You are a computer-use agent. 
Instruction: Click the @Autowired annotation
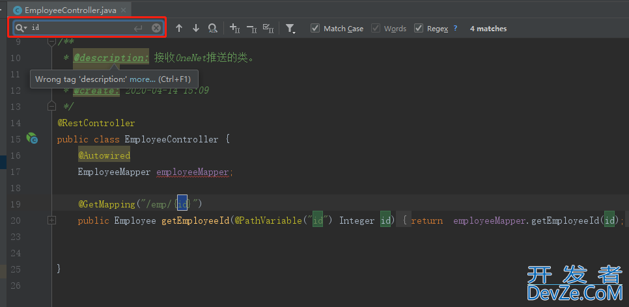[x=104, y=155]
